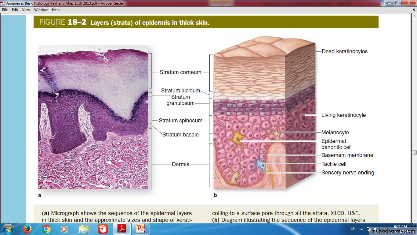Screen dimensions: 417x235
Task: Open the File menu
Action: pyautogui.click(x=5, y=10)
